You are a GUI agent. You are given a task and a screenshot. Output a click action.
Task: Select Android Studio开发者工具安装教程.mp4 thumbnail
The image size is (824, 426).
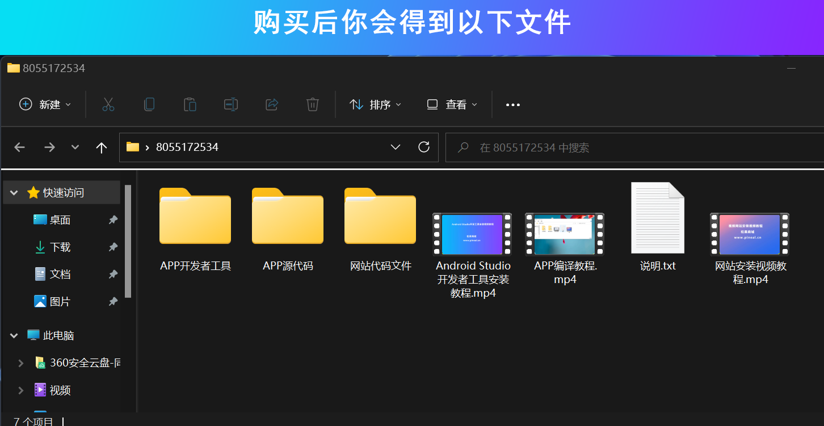point(472,234)
